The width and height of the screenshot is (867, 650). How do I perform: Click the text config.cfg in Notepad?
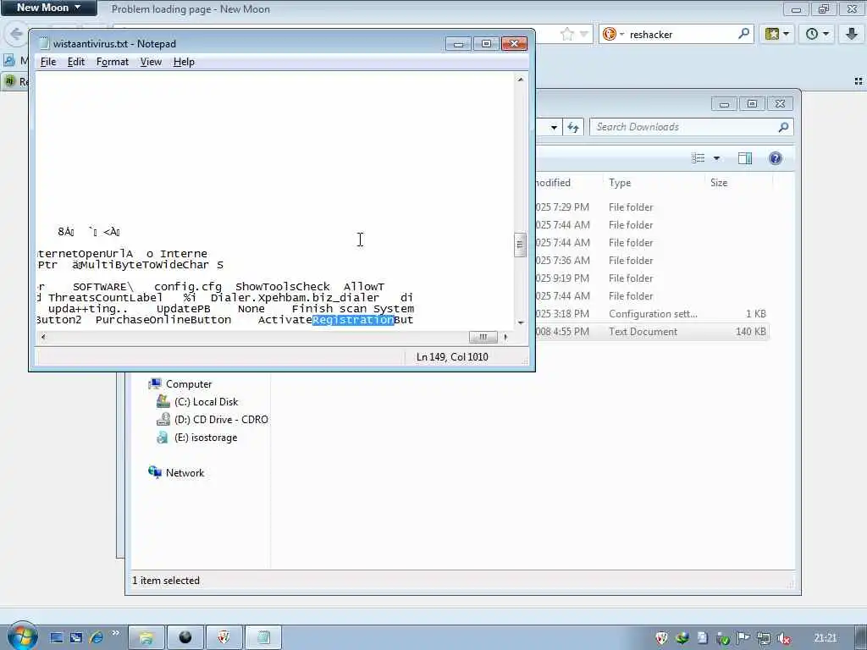pos(188,287)
